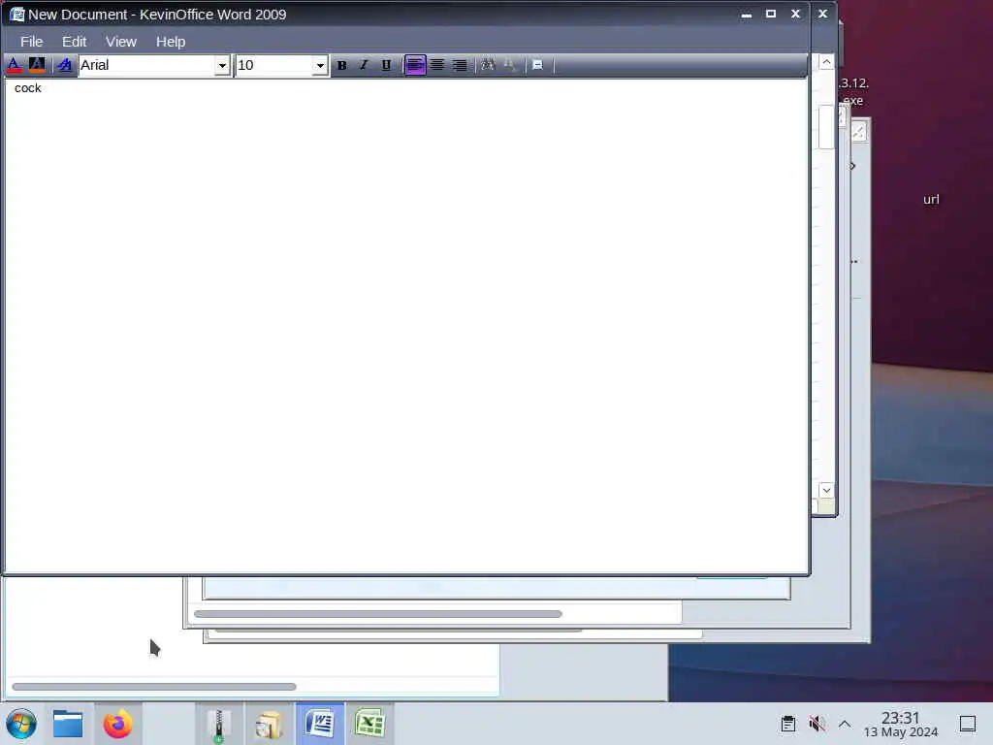Click the show desktop button
Image resolution: width=993 pixels, height=745 pixels.
(968, 724)
